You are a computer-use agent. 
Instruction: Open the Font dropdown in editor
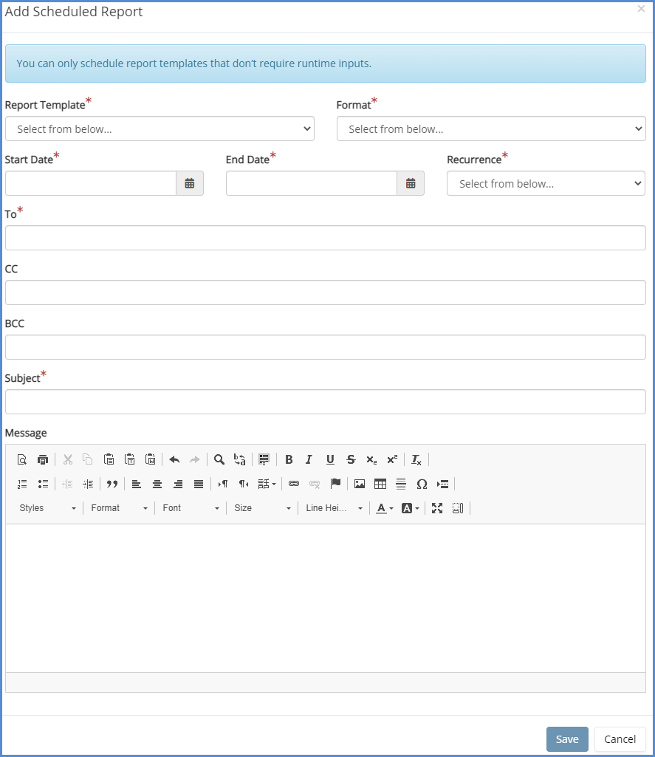pos(191,508)
